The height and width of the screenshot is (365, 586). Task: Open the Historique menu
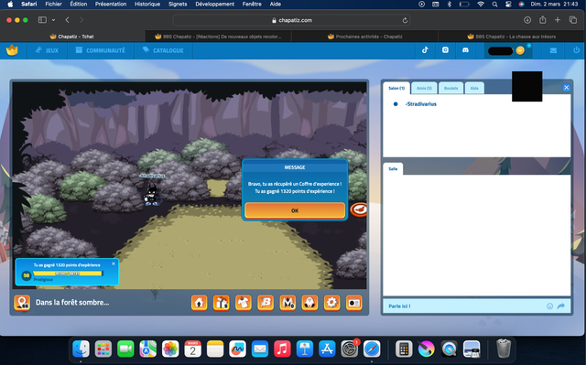coord(147,4)
